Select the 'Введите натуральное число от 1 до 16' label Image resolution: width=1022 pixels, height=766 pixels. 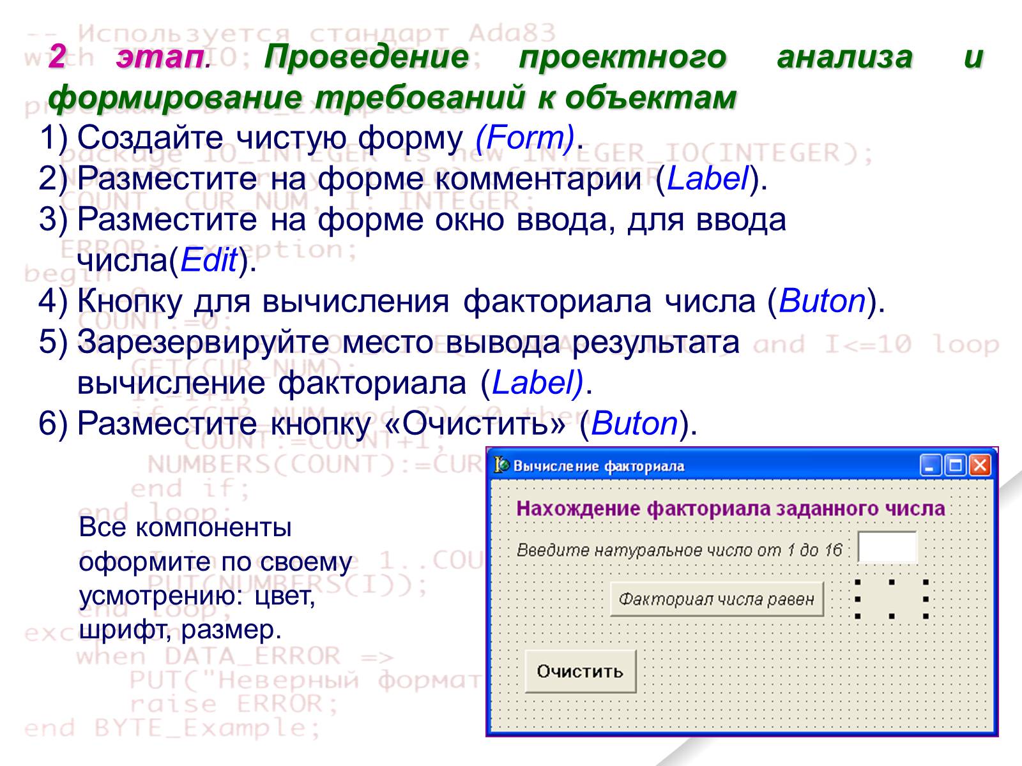click(679, 550)
